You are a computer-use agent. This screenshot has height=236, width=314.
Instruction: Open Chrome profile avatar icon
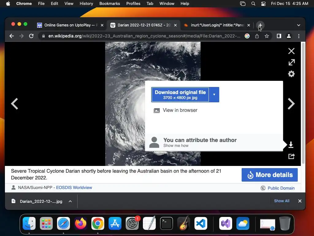[289, 36]
